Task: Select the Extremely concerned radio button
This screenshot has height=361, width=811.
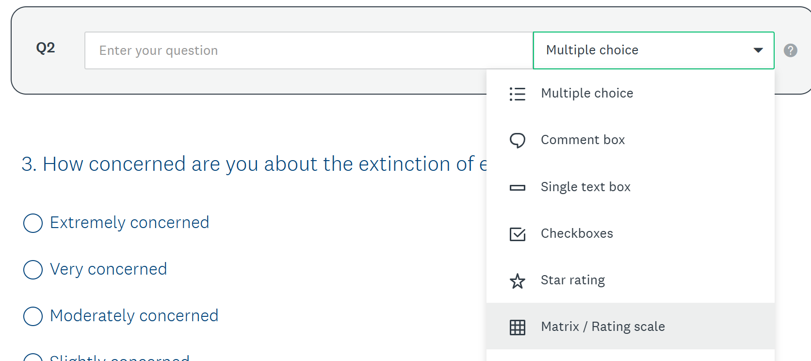Action: [33, 223]
